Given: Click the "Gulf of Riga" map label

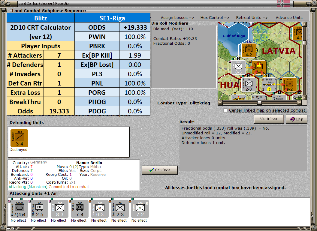Looking at the screenshot, I should (234, 36).
